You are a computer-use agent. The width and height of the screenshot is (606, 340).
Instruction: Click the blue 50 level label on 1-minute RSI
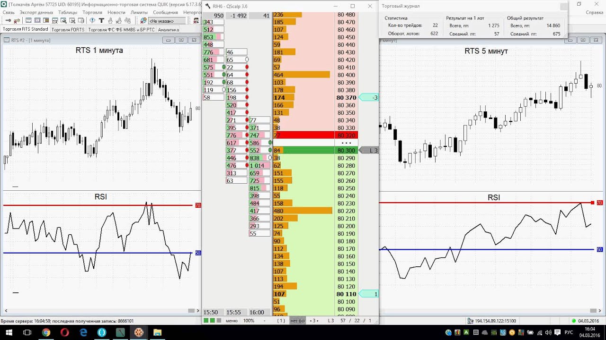tap(198, 253)
